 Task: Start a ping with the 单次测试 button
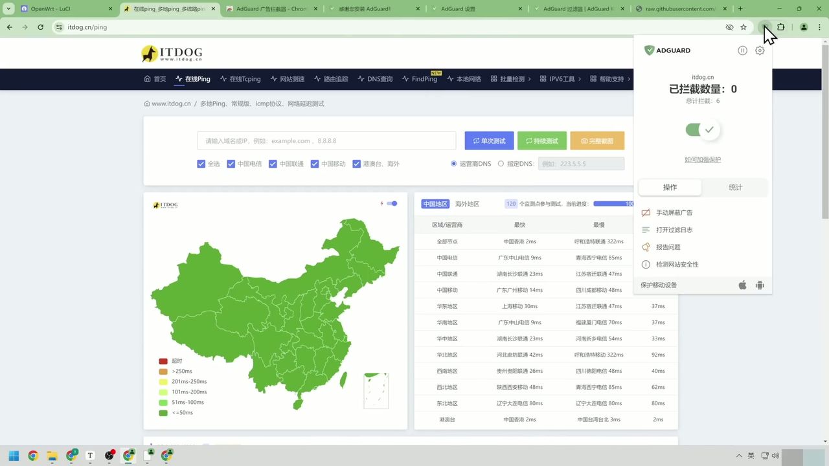489,140
